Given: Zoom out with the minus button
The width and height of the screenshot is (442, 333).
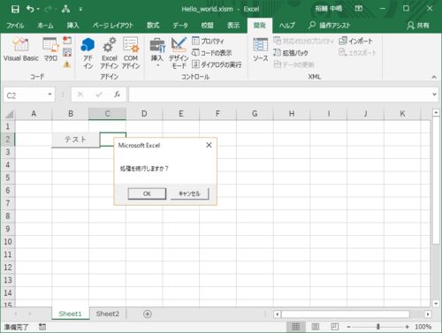Looking at the screenshot, I should [x=349, y=327].
